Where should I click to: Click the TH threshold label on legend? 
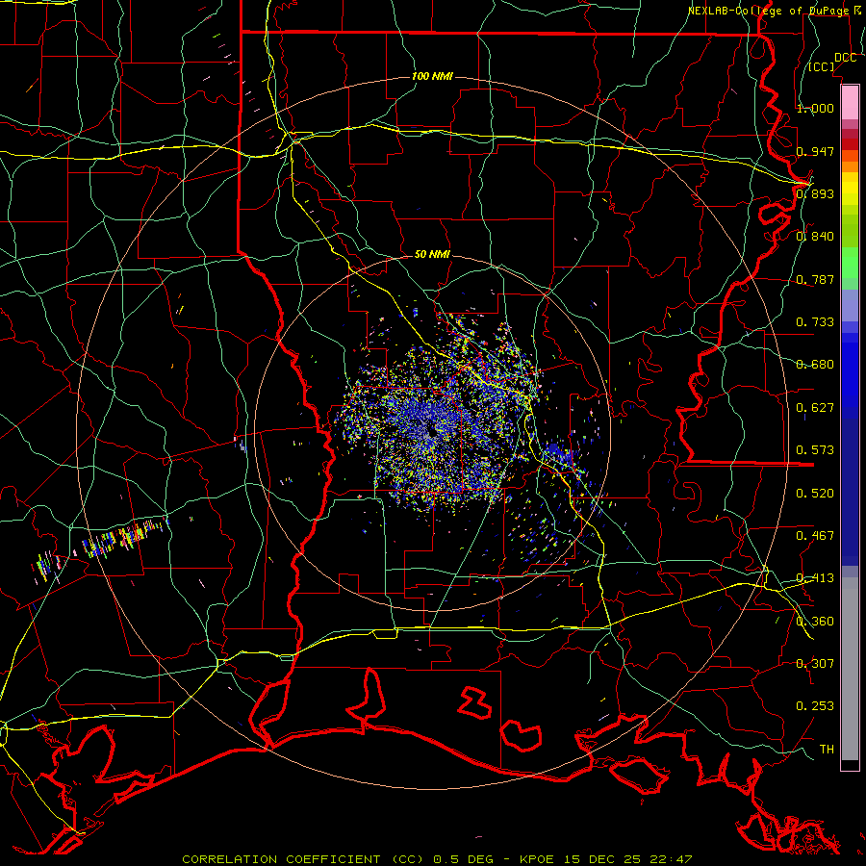coord(827,749)
